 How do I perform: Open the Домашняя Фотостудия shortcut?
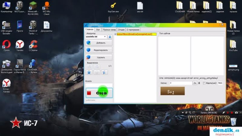tap(6, 66)
